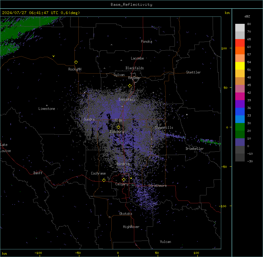Click the ThreeHills city label
Image resolution: width=263 pixels, height=257 pixels.
(x=164, y=128)
